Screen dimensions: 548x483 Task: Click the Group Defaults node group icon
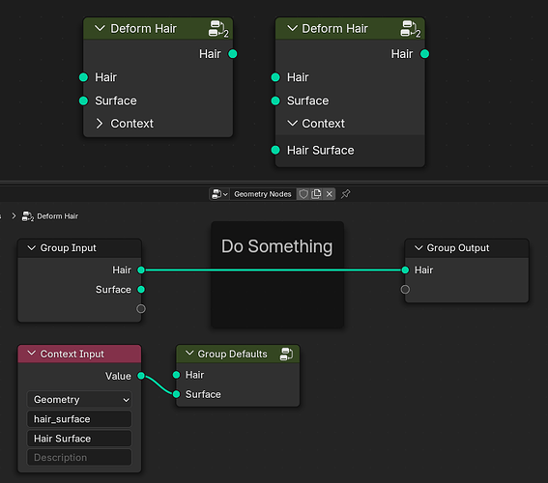tap(287, 354)
